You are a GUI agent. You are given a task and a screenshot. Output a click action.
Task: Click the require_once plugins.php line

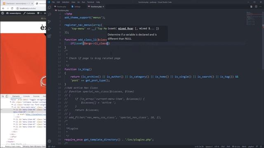109,140
